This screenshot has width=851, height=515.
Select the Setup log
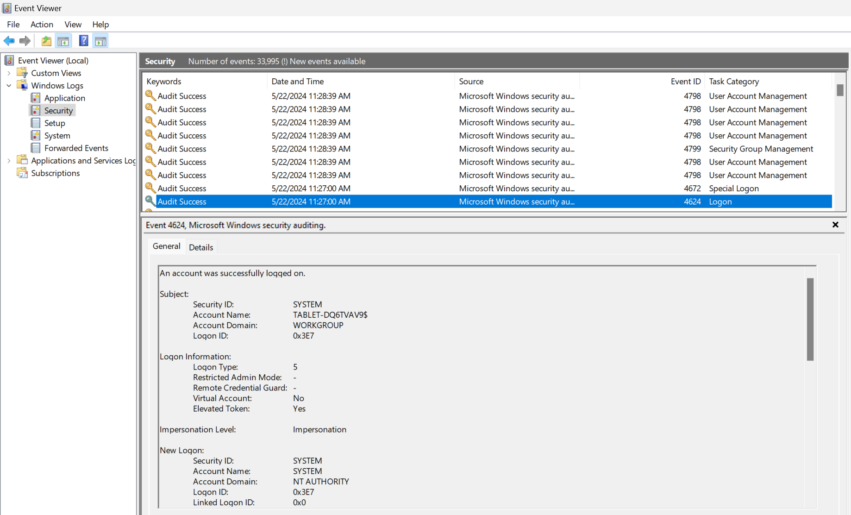54,123
